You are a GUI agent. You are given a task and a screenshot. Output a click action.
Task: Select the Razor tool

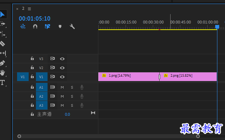[x=3, y=43]
